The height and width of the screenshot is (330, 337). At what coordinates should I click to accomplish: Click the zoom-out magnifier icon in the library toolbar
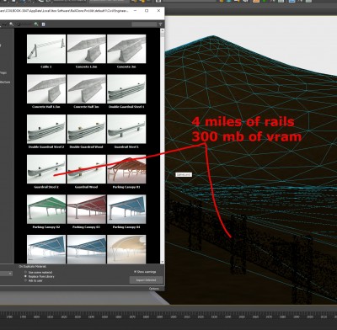point(11,24)
